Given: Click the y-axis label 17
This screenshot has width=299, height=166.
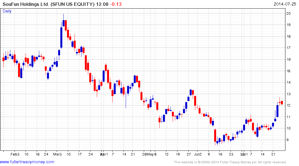Looking at the screenshot, I should (288, 48).
